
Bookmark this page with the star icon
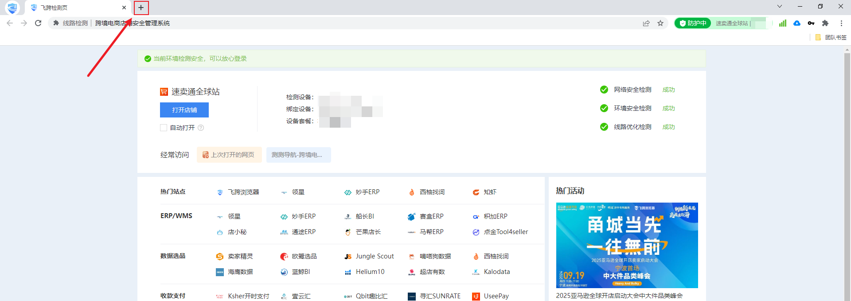click(x=660, y=23)
